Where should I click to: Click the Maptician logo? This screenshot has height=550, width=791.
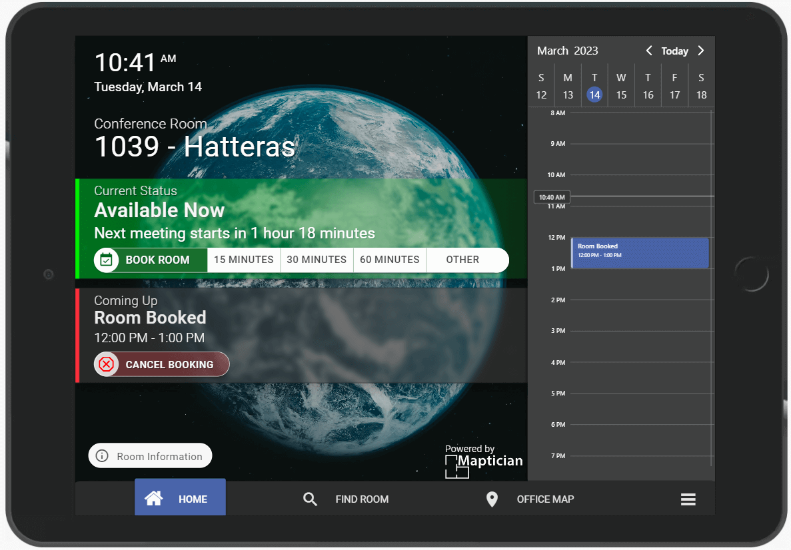[x=484, y=461]
